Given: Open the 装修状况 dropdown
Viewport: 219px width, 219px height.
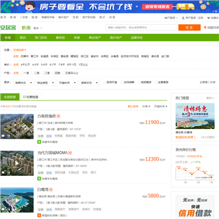Looking at the screenshot, I should pos(89,83).
